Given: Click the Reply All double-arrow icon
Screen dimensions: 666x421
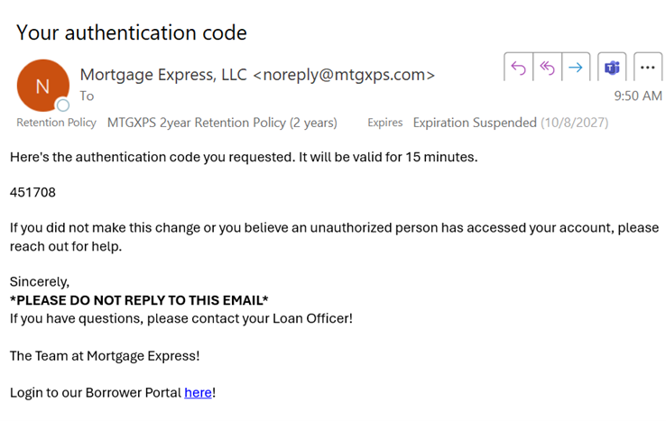Looking at the screenshot, I should (546, 68).
